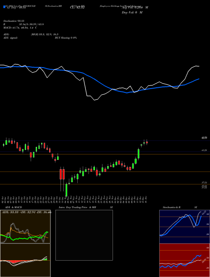Click the Stochastics & R SI panel title
Image resolution: width=210 pixels, height=277 pixels.
click(x=180, y=207)
